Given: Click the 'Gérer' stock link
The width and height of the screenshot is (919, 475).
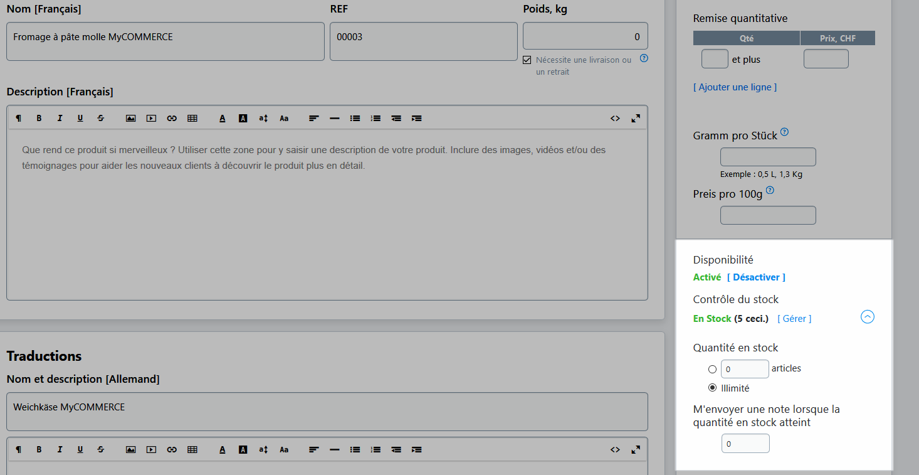Looking at the screenshot, I should pyautogui.click(x=794, y=319).
